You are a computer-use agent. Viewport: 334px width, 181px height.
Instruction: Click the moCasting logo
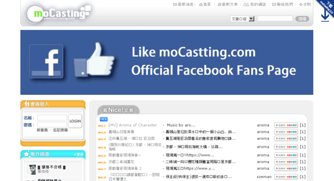click(x=58, y=13)
